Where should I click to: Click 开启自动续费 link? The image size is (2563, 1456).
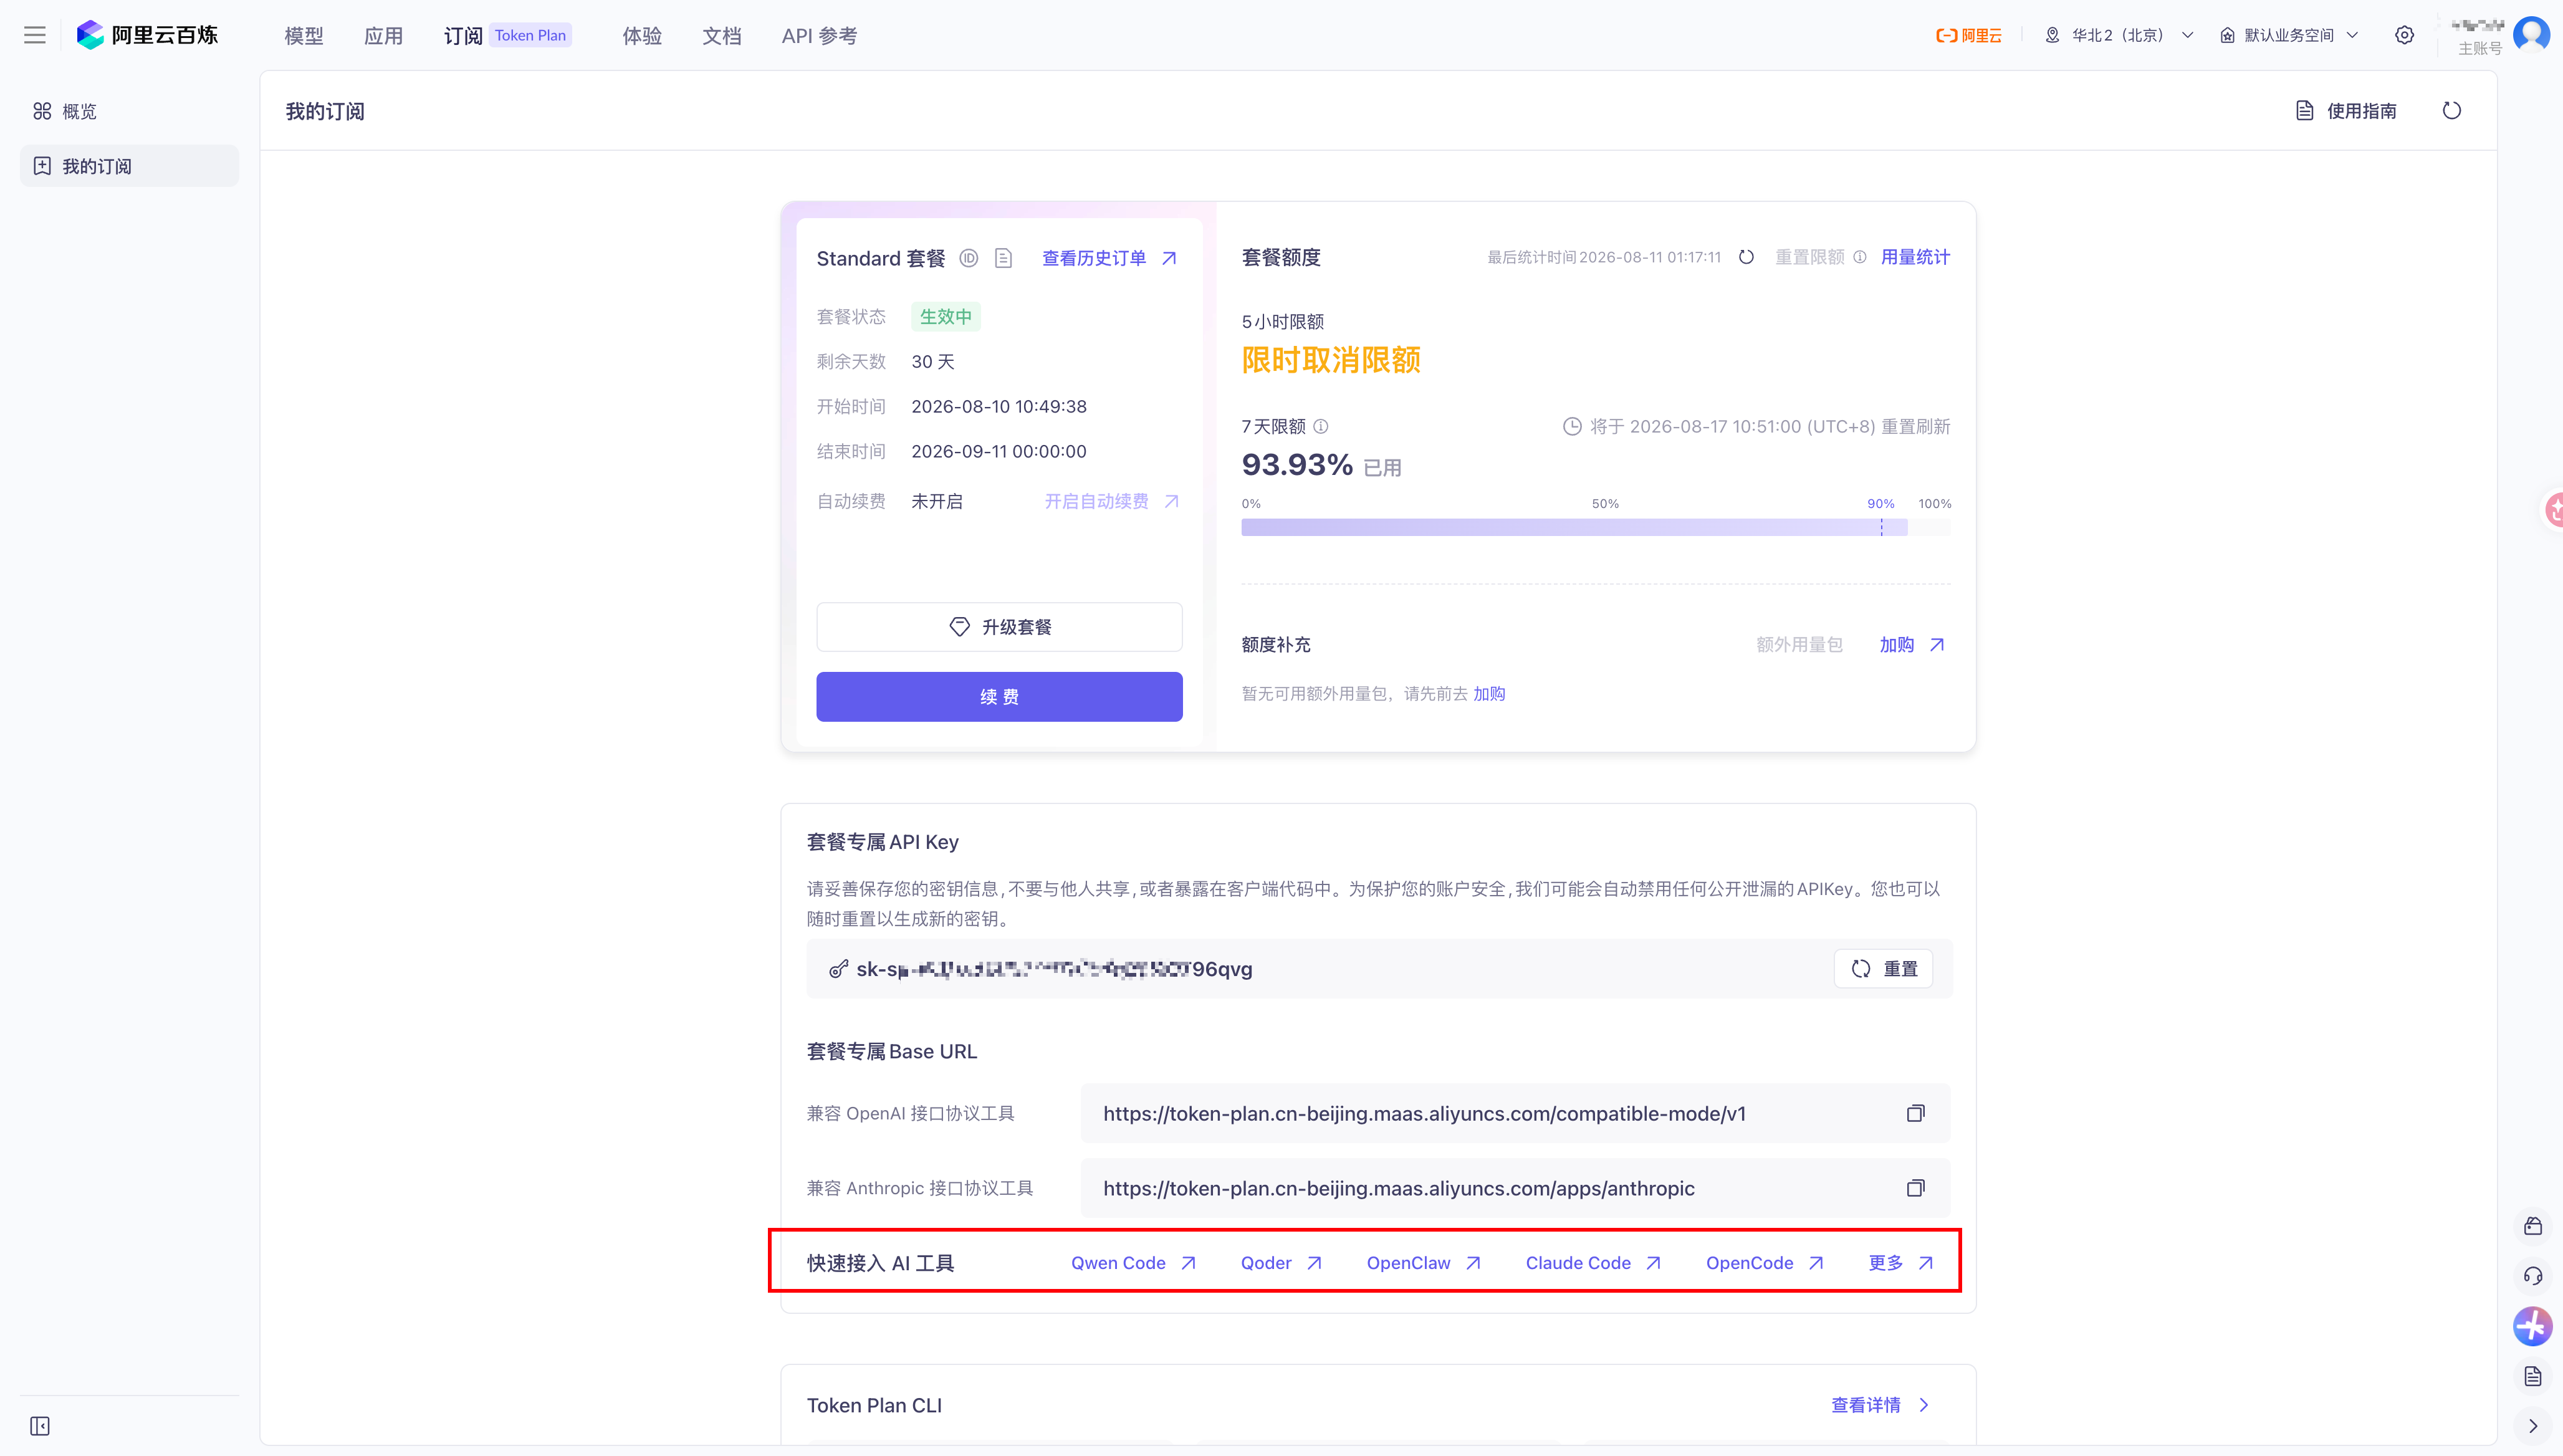pos(1112,501)
